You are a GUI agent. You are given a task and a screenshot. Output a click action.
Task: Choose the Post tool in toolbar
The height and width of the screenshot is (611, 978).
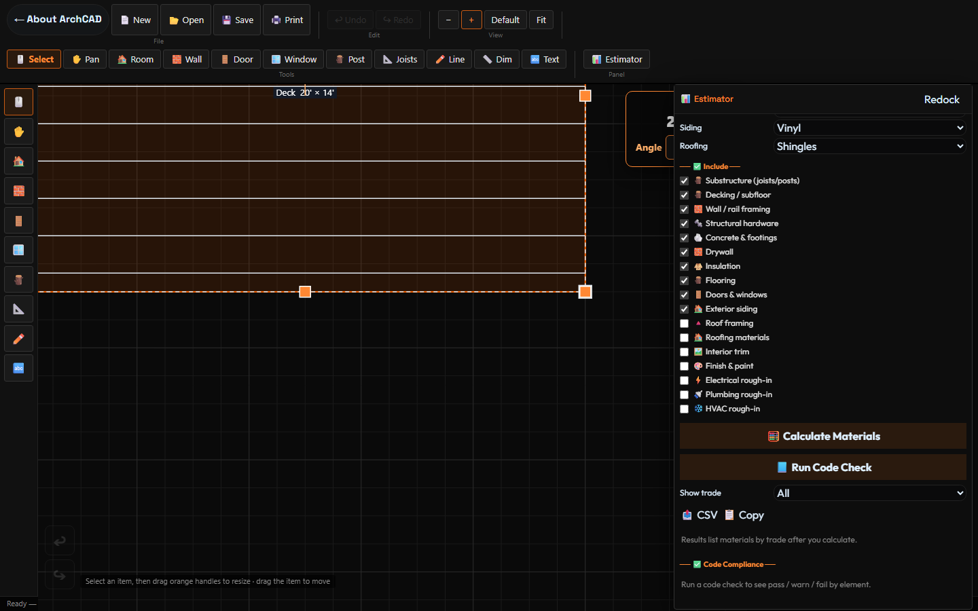(349, 59)
